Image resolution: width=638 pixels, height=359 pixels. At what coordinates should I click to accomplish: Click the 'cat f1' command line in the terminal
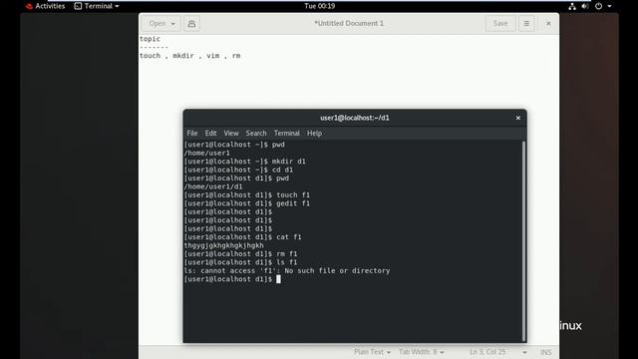click(243, 237)
